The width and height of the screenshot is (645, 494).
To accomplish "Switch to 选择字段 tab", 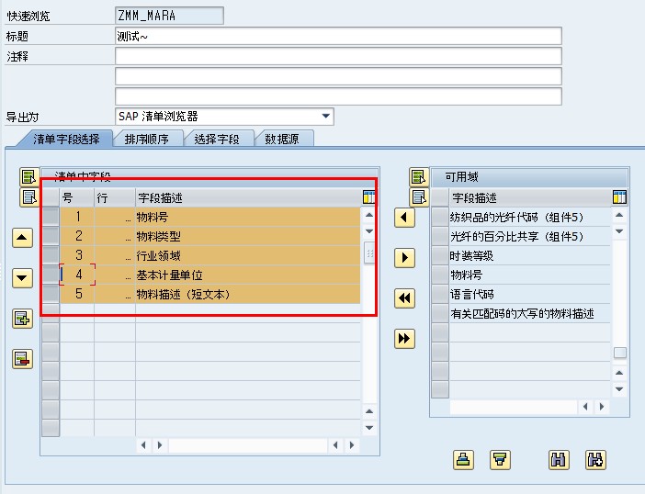I will tap(217, 139).
